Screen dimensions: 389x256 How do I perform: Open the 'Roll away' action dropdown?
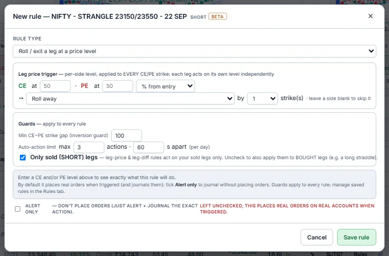pos(130,98)
